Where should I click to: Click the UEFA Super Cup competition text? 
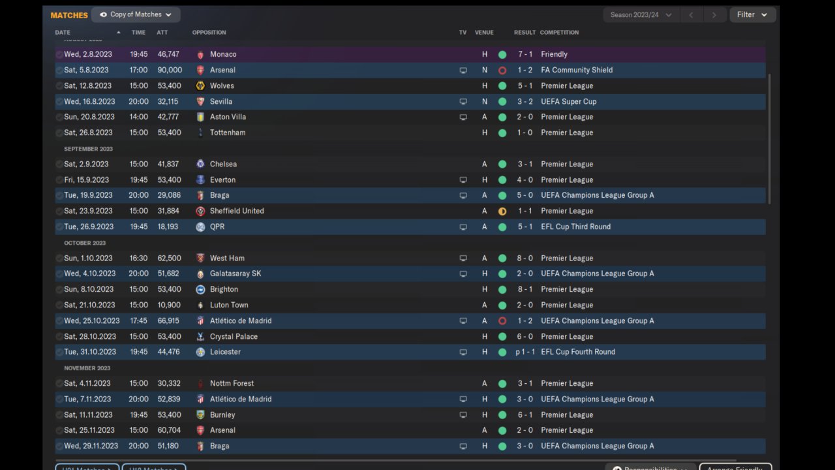tap(569, 101)
